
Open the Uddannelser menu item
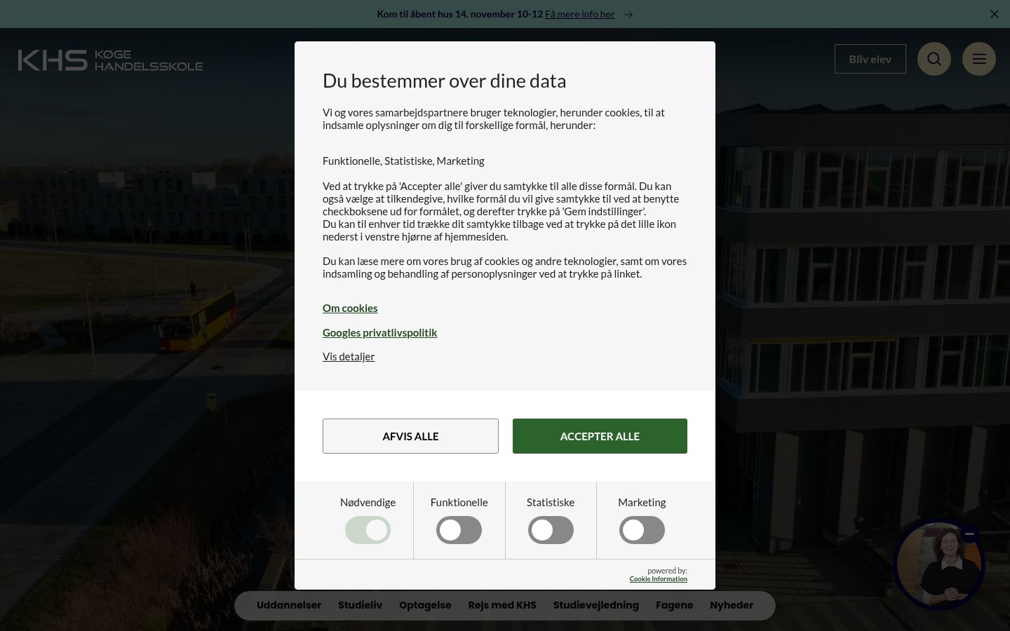pyautogui.click(x=289, y=605)
